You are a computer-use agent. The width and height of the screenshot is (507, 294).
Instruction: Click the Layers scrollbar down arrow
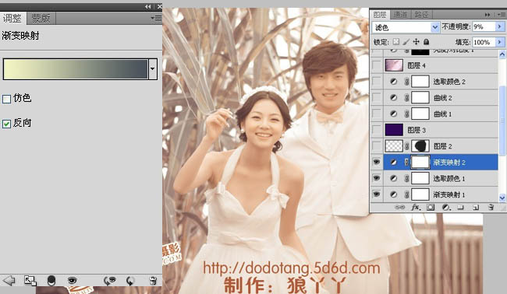coord(502,198)
